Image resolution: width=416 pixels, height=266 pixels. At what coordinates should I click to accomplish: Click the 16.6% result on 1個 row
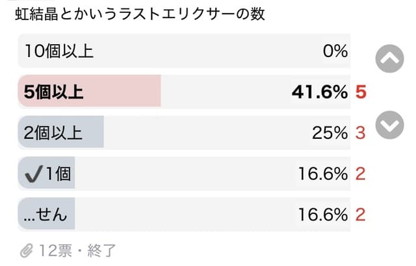pos(324,173)
